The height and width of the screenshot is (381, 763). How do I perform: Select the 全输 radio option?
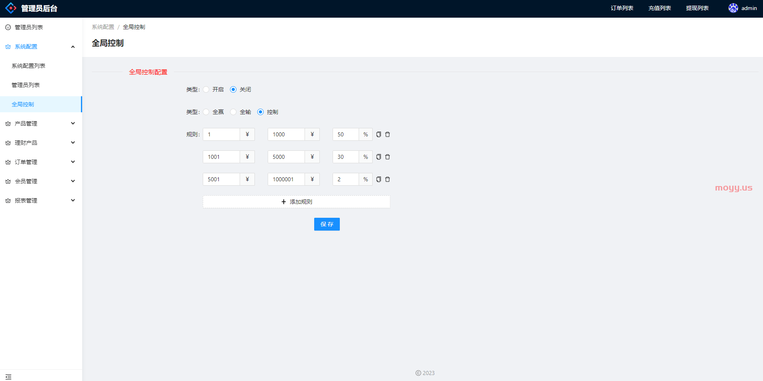coord(233,112)
